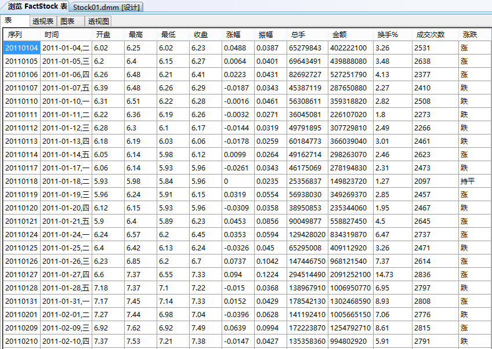Click 最高 value 6.85
The height and width of the screenshot is (349, 492).
point(141,261)
